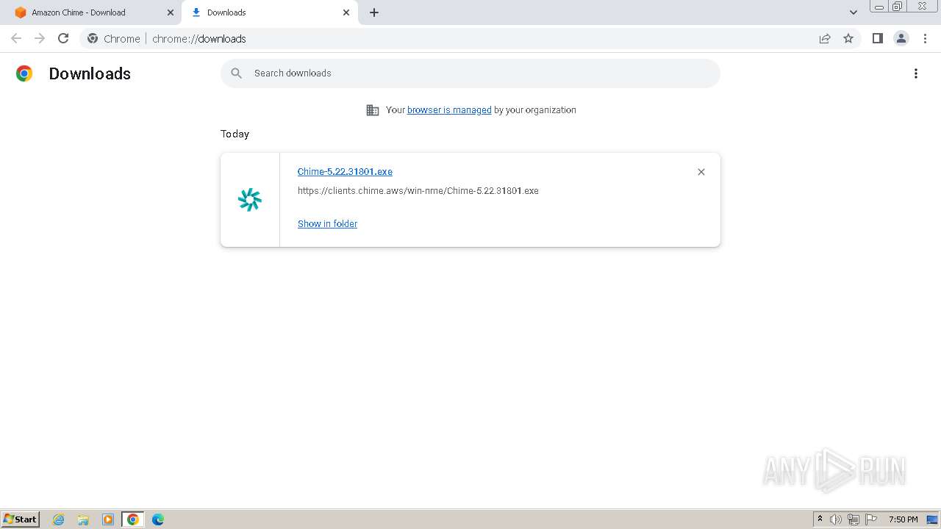The height and width of the screenshot is (529, 941).
Task: Click the 7:50 PM taskbar clock
Action: pos(903,519)
